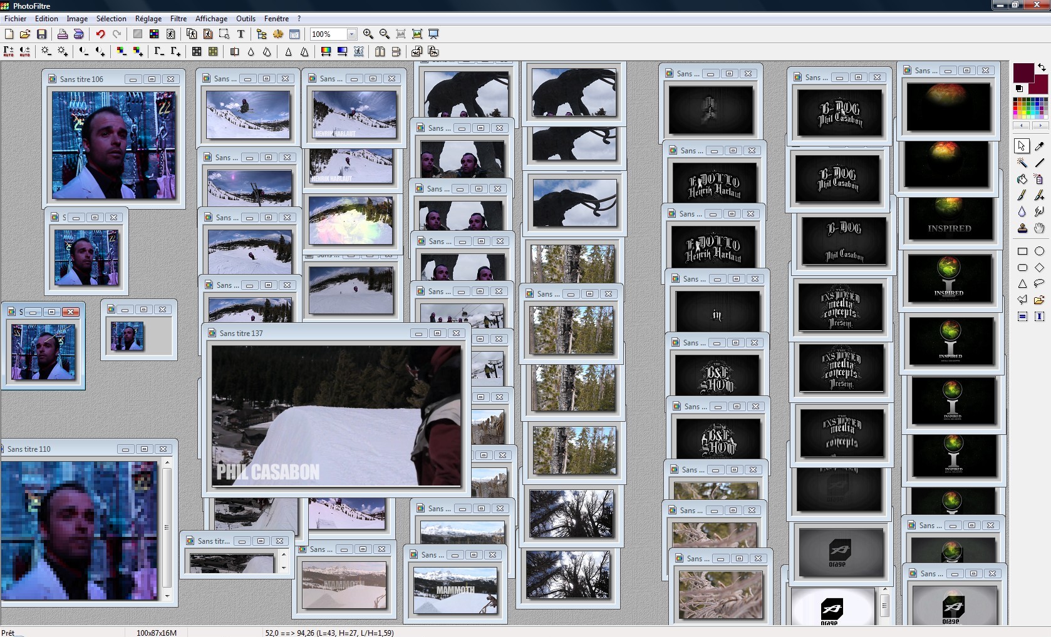
Task: Click the next-page arrow under the color palette
Action: coord(1041,126)
